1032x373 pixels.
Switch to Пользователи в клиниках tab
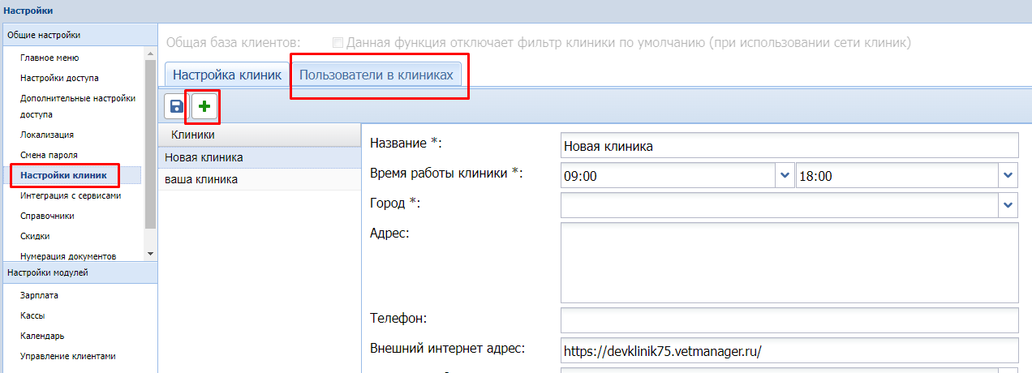point(376,75)
